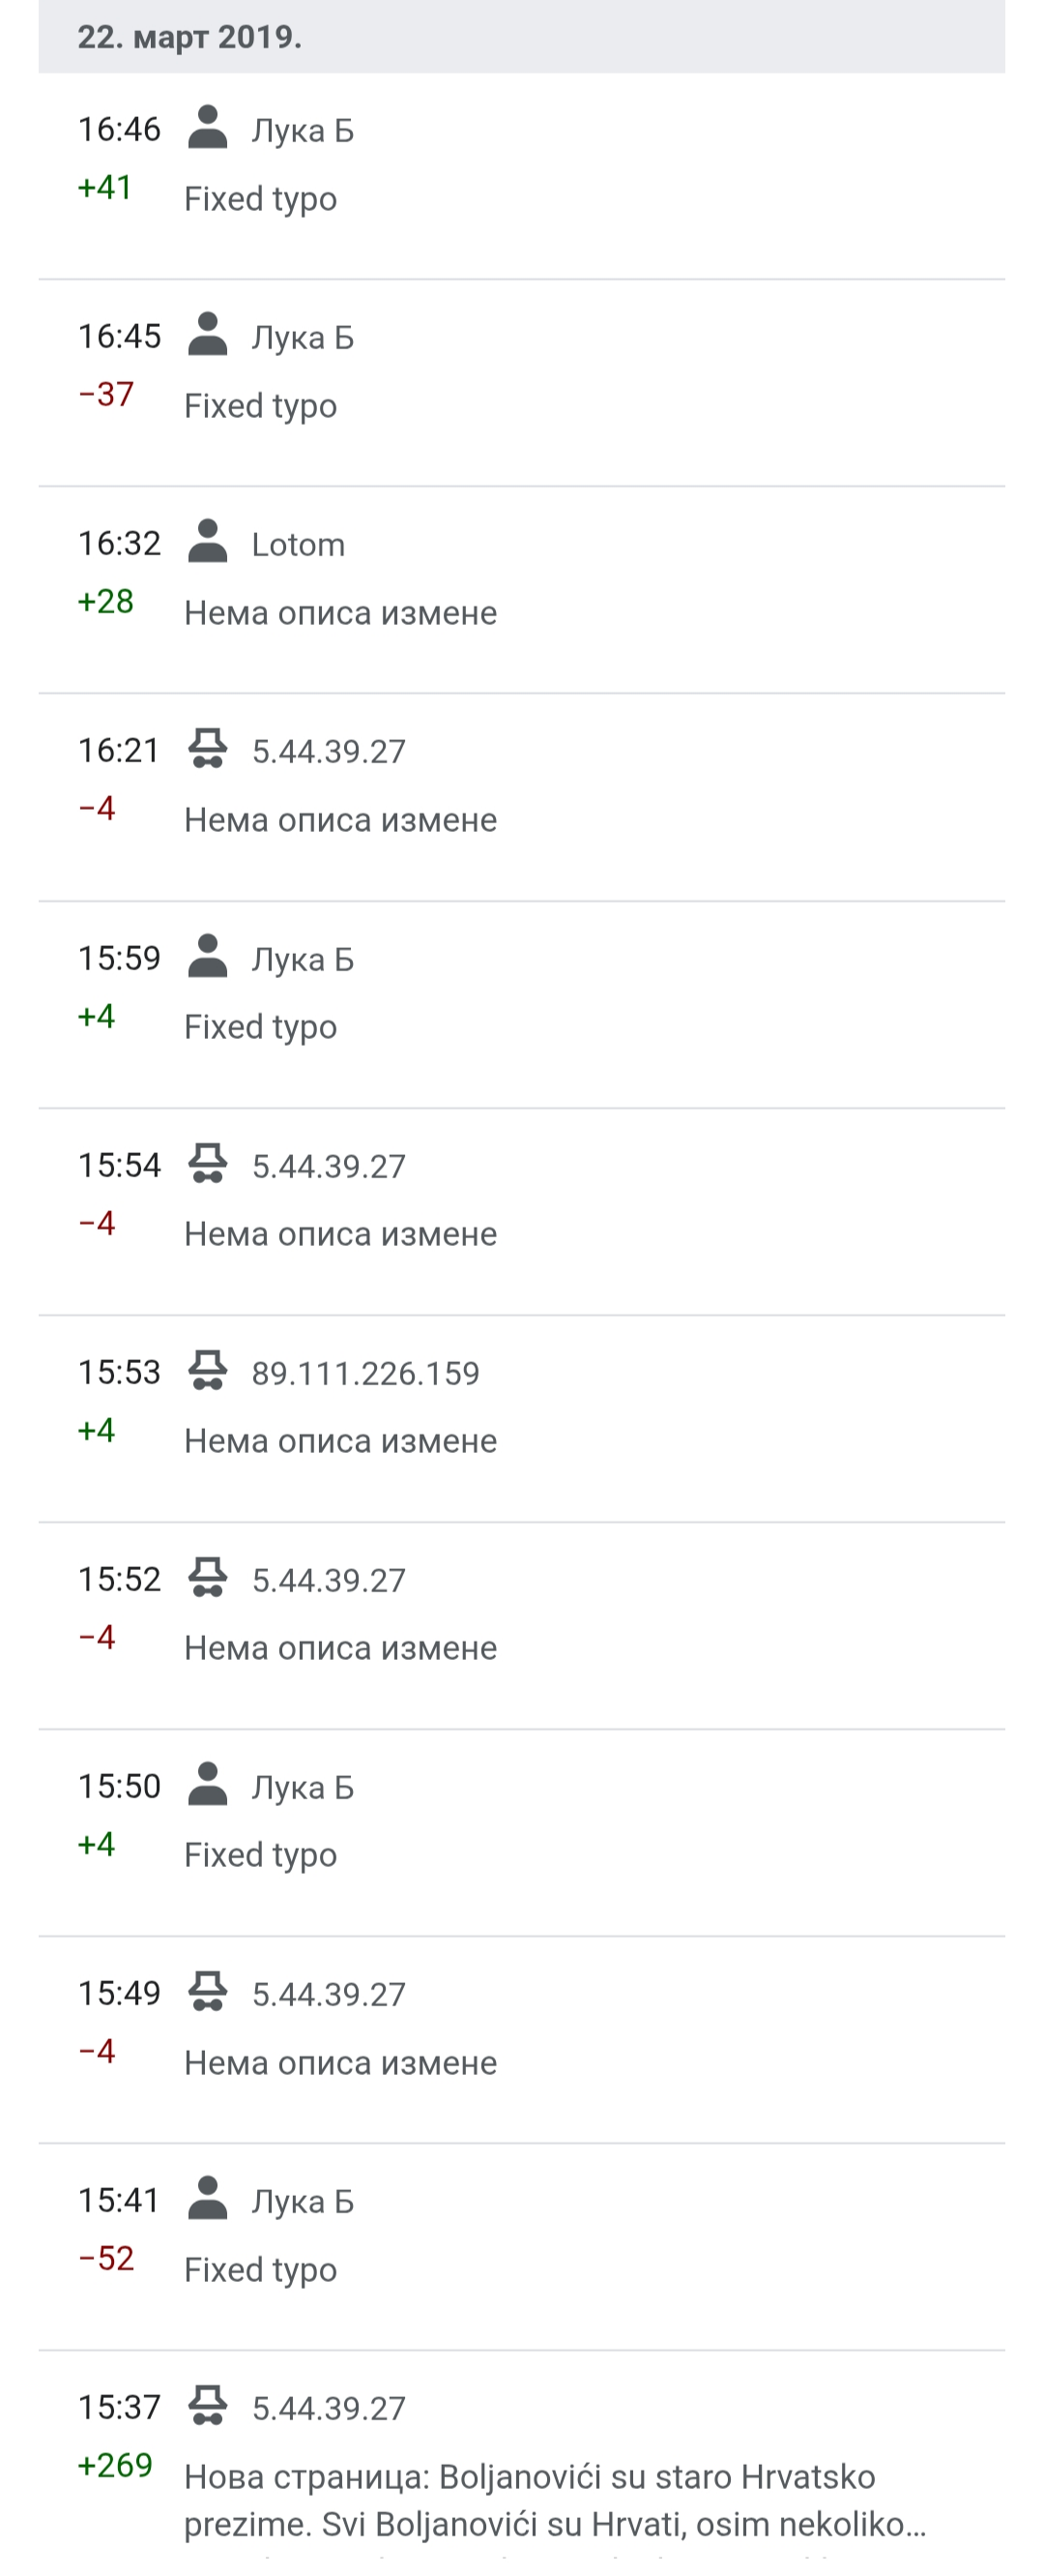Click user icon next to Lotom
Image resolution: width=1044 pixels, height=2576 pixels.
[208, 542]
